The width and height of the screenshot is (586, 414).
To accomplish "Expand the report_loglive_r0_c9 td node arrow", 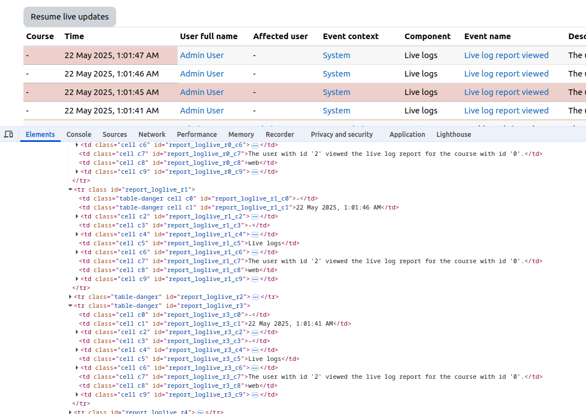I will [77, 172].
